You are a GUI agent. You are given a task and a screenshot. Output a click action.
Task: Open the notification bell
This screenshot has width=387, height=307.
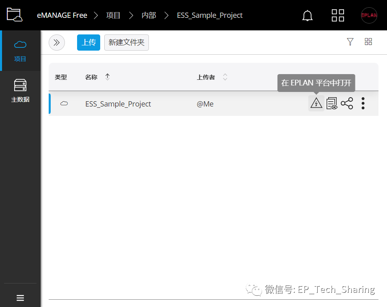click(x=307, y=15)
